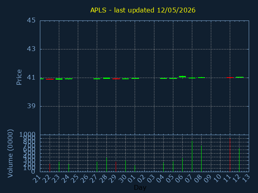Click the day 13 tick label
258x193 pixels.
[246, 179]
